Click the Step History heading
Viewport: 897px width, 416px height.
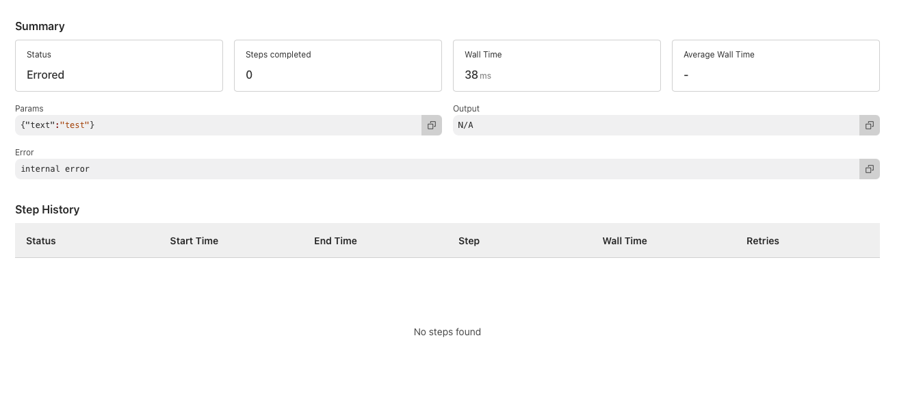point(47,210)
